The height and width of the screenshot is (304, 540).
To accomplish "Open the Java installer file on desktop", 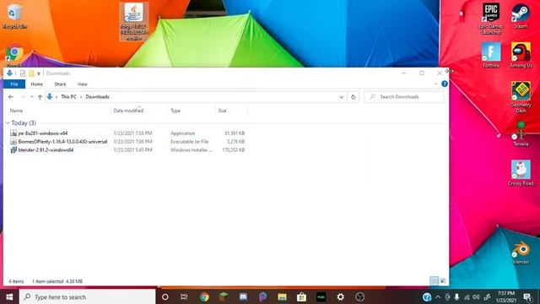I will (x=134, y=21).
